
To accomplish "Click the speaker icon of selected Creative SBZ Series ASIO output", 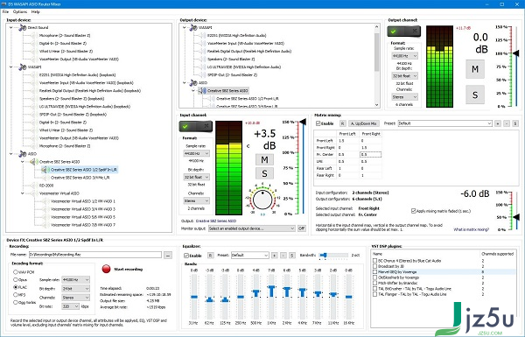I will click(202, 90).
